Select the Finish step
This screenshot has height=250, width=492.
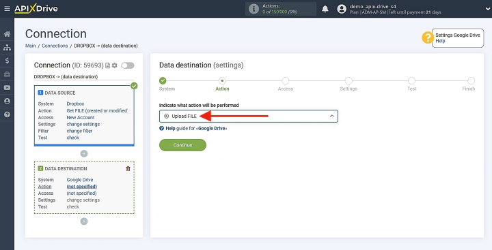coord(471,81)
